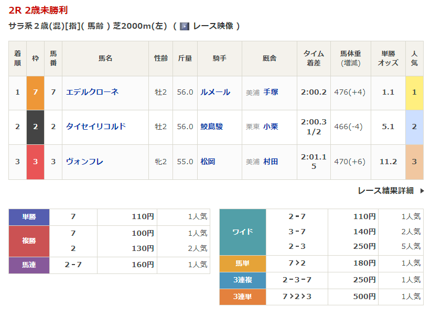View jockey 鮫島駿 profile
The image size is (431, 309).
tap(211, 127)
